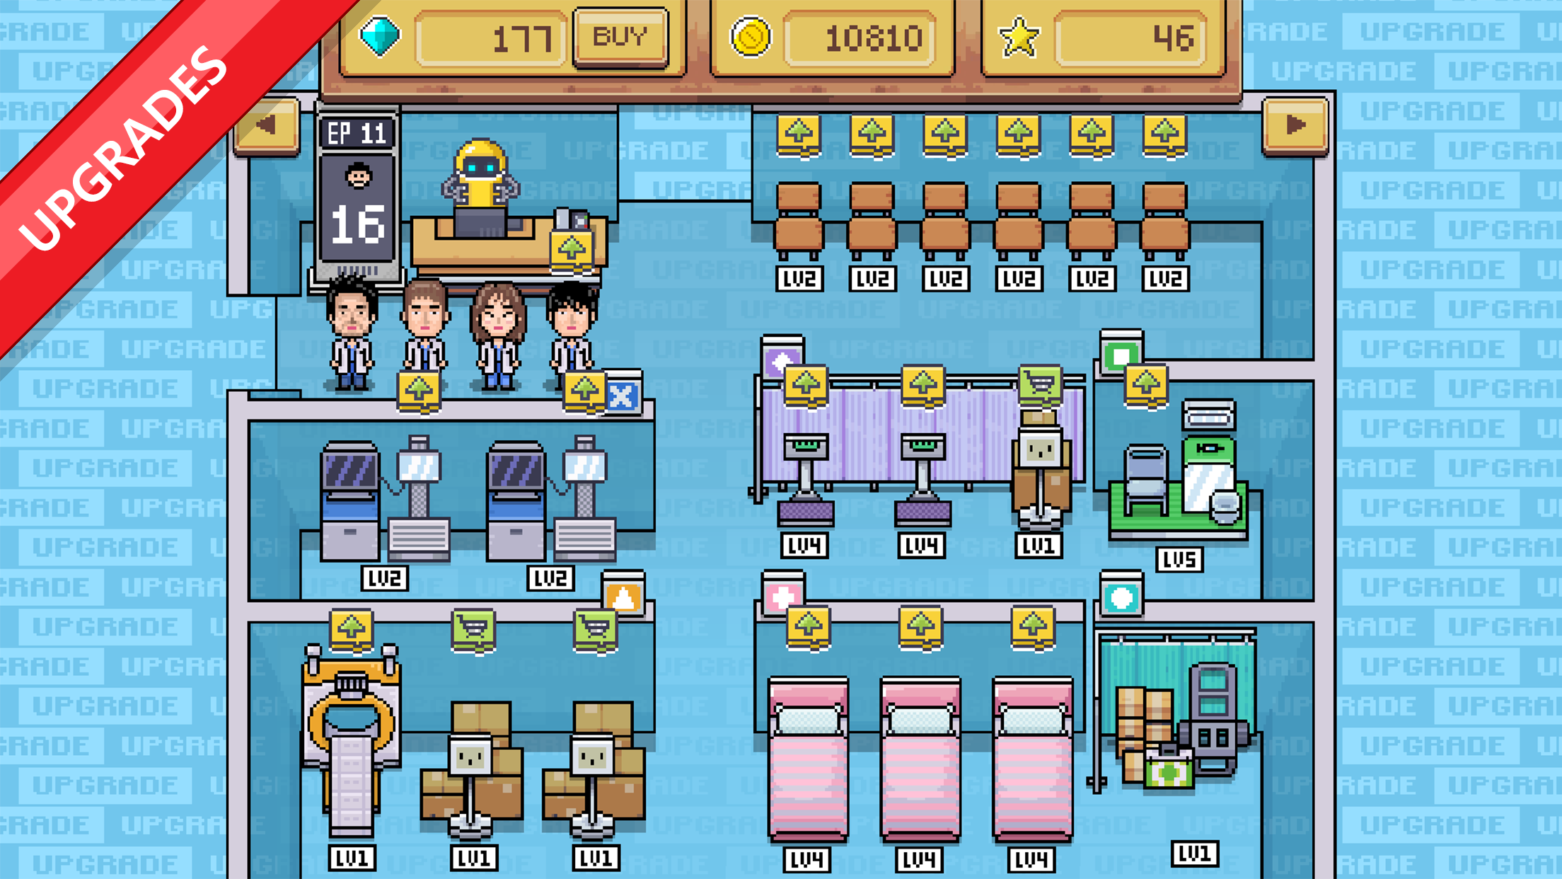Image resolution: width=1562 pixels, height=879 pixels.
Task: Click shopping cart above middle cardboard box
Action: point(473,628)
